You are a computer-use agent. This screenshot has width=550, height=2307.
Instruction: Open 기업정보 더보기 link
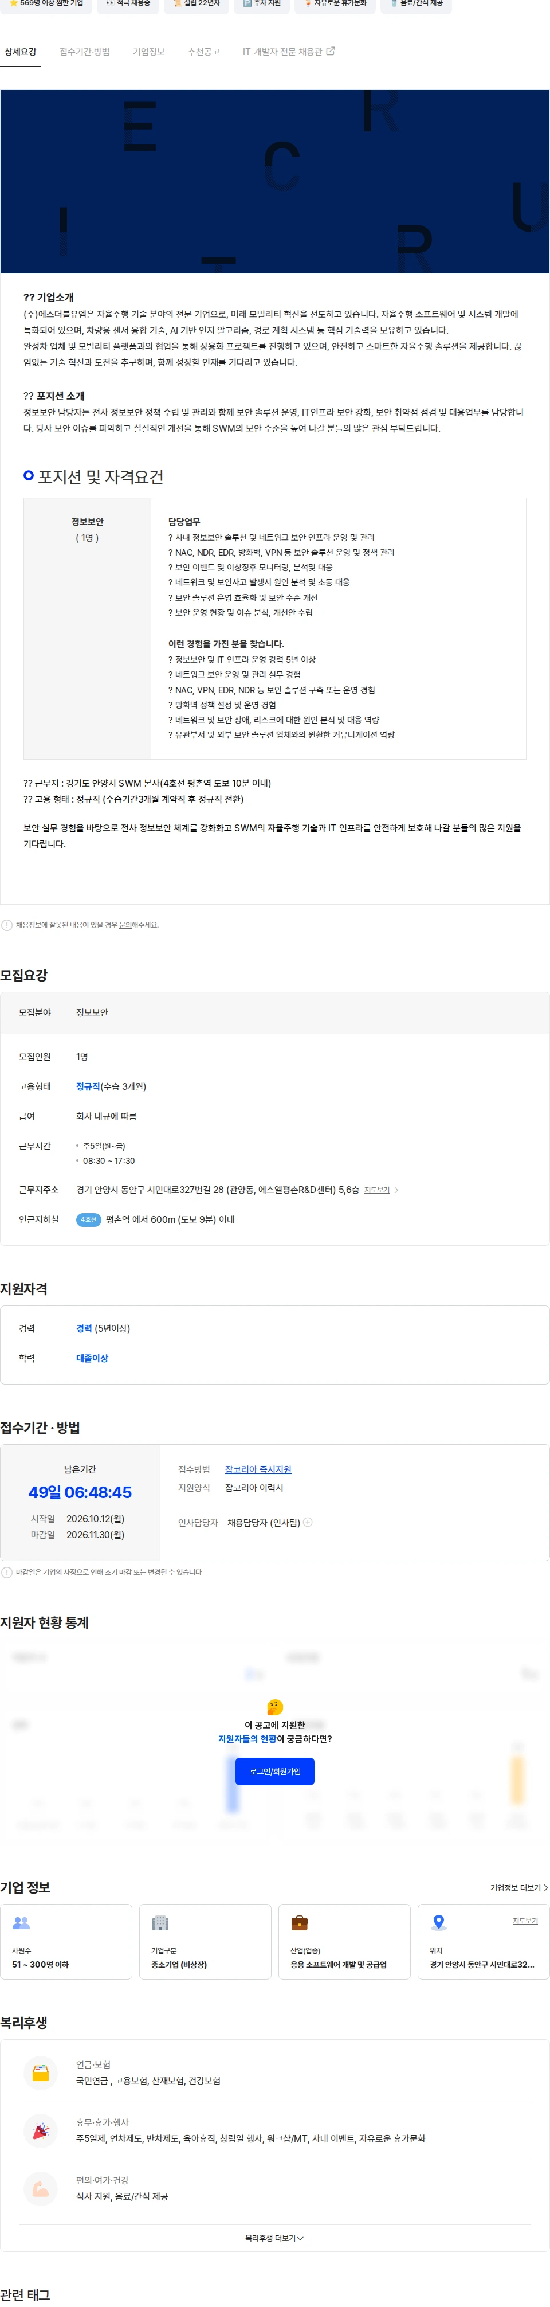pyautogui.click(x=518, y=1888)
